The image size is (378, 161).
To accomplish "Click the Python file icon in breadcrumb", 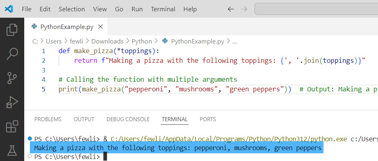I will pyautogui.click(x=165, y=41).
